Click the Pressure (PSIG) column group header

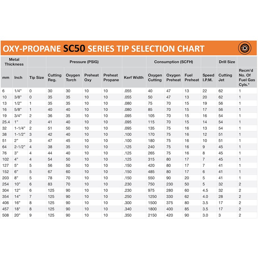click(x=84, y=62)
